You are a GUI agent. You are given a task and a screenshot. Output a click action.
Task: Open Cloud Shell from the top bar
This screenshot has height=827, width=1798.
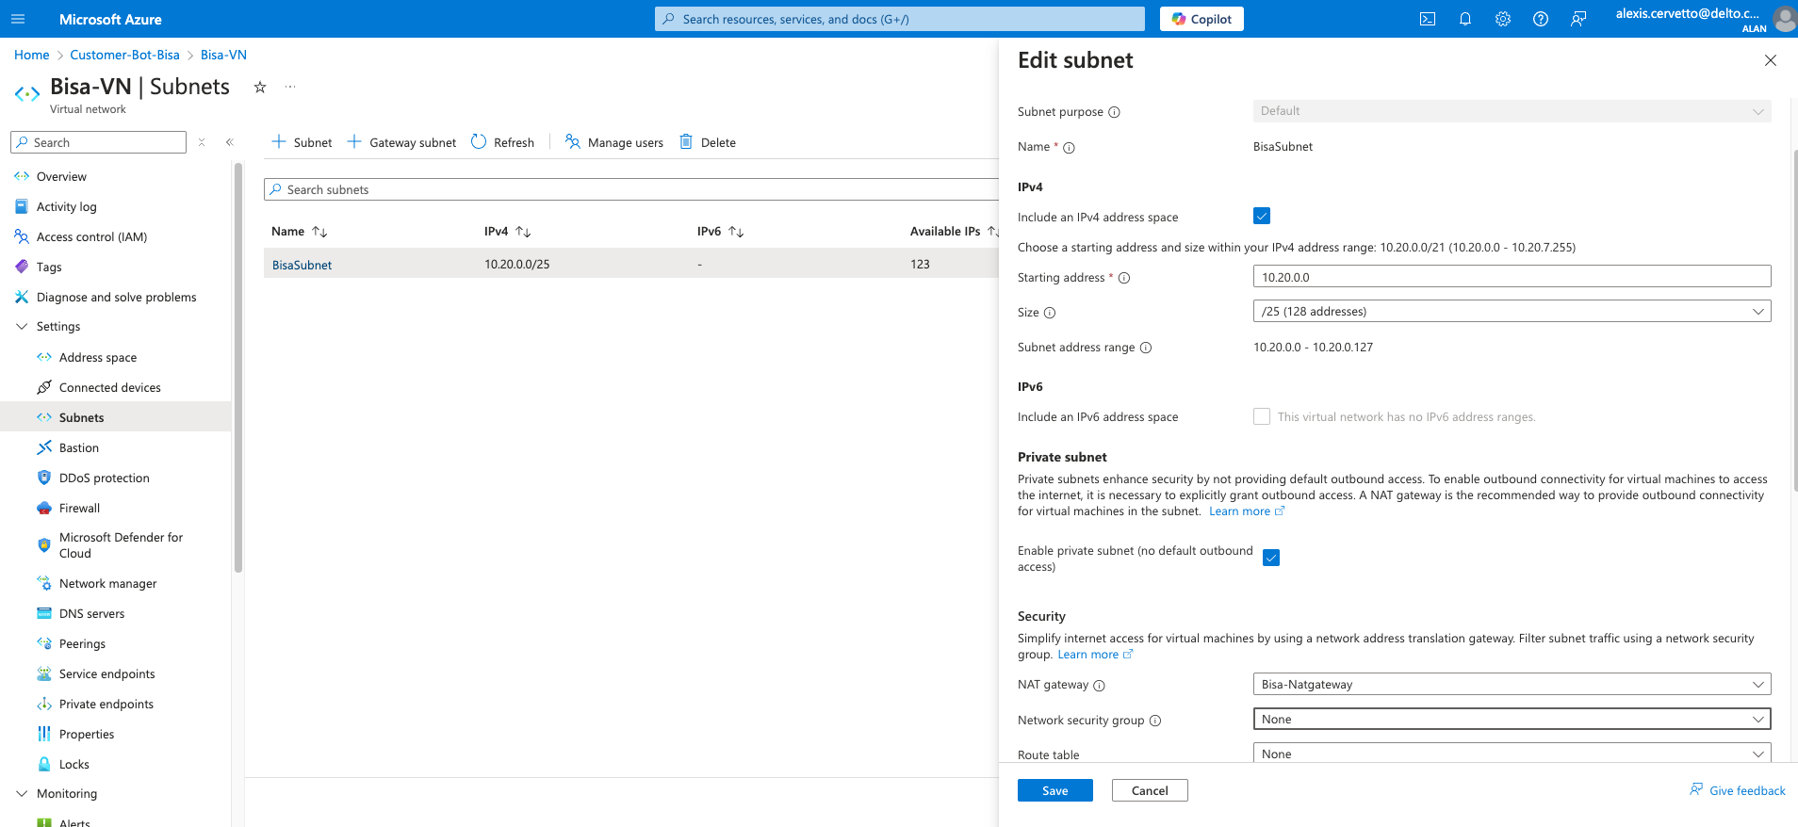(1428, 19)
